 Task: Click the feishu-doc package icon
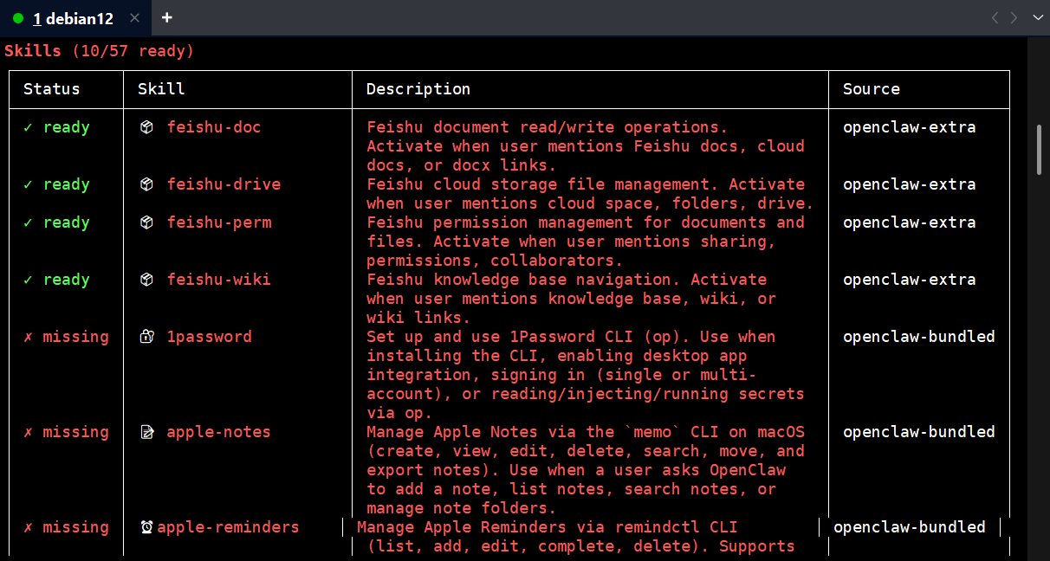coord(147,127)
